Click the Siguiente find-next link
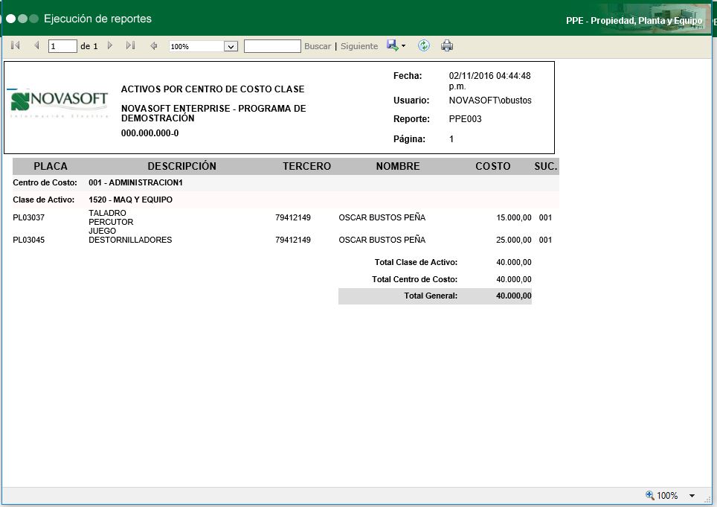 [359, 46]
